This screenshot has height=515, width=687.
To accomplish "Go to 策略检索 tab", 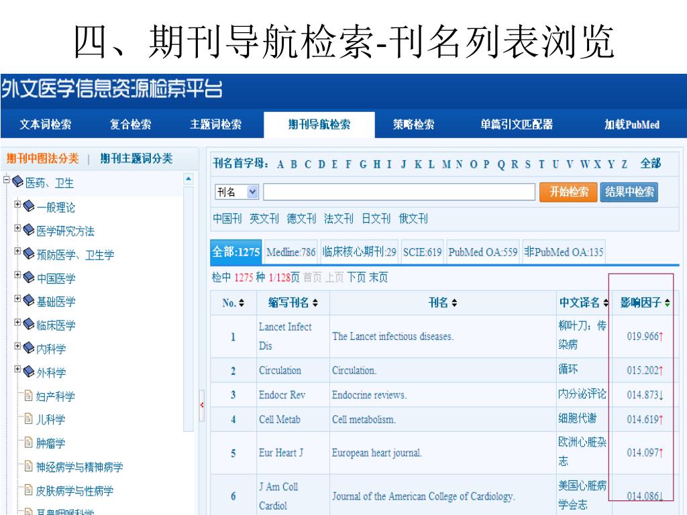I will click(x=413, y=124).
